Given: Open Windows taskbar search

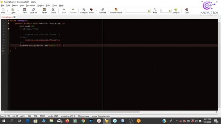Looking at the screenshot, I should pyautogui.click(x=12, y=121).
